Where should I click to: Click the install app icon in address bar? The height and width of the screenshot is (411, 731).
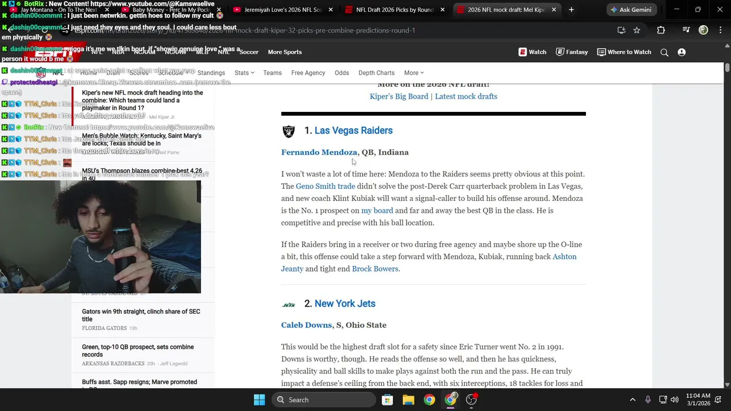621,30
